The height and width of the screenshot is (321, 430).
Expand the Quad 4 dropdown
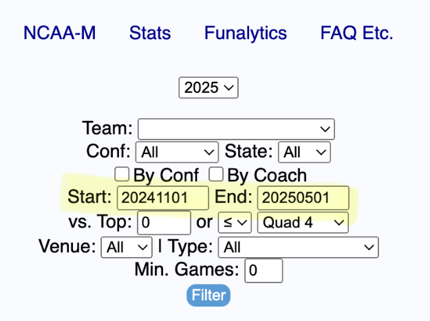pyautogui.click(x=303, y=223)
